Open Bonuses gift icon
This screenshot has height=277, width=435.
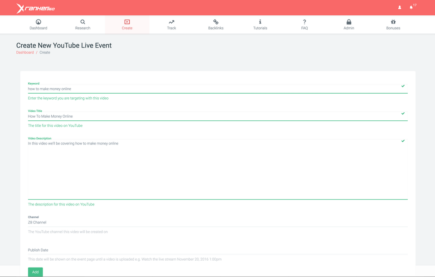[x=393, y=22]
